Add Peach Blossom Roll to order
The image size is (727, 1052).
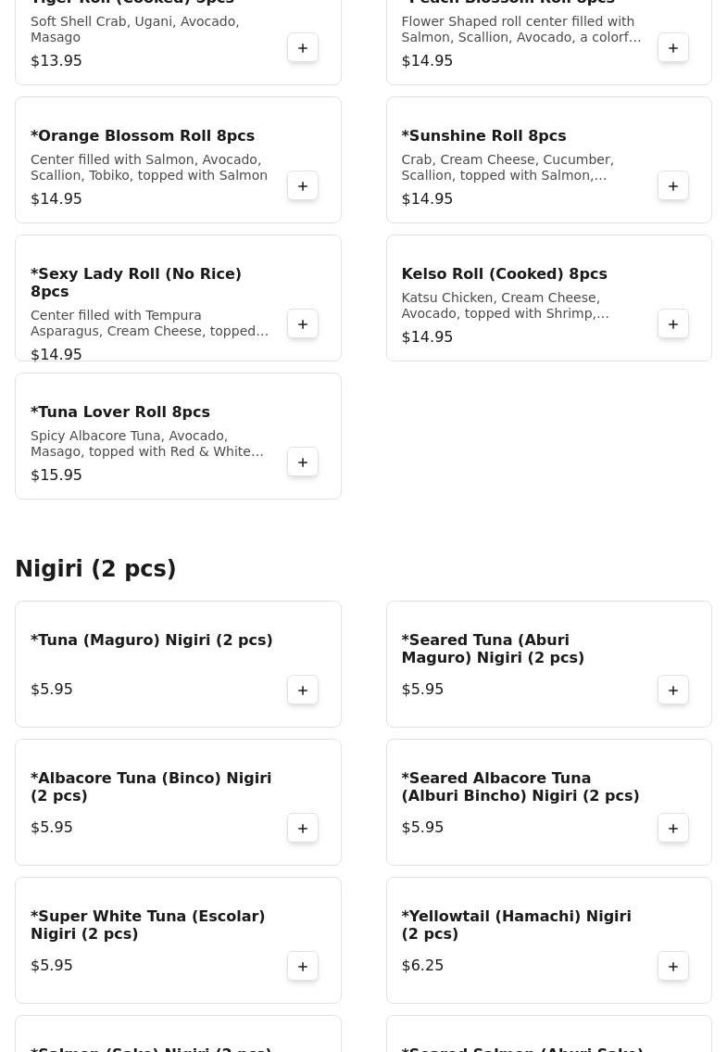click(673, 48)
